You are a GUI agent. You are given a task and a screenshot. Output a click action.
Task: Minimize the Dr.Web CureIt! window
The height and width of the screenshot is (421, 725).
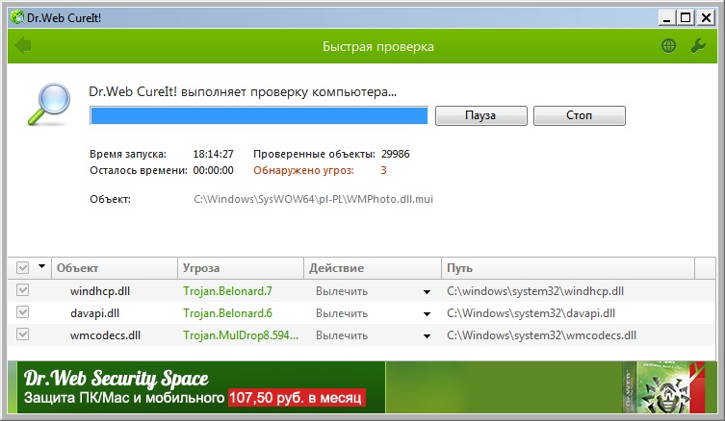[666, 18]
